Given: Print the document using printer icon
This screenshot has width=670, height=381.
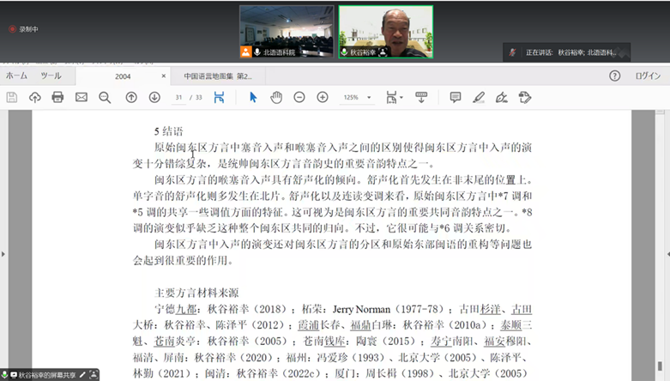Looking at the screenshot, I should click(x=57, y=98).
